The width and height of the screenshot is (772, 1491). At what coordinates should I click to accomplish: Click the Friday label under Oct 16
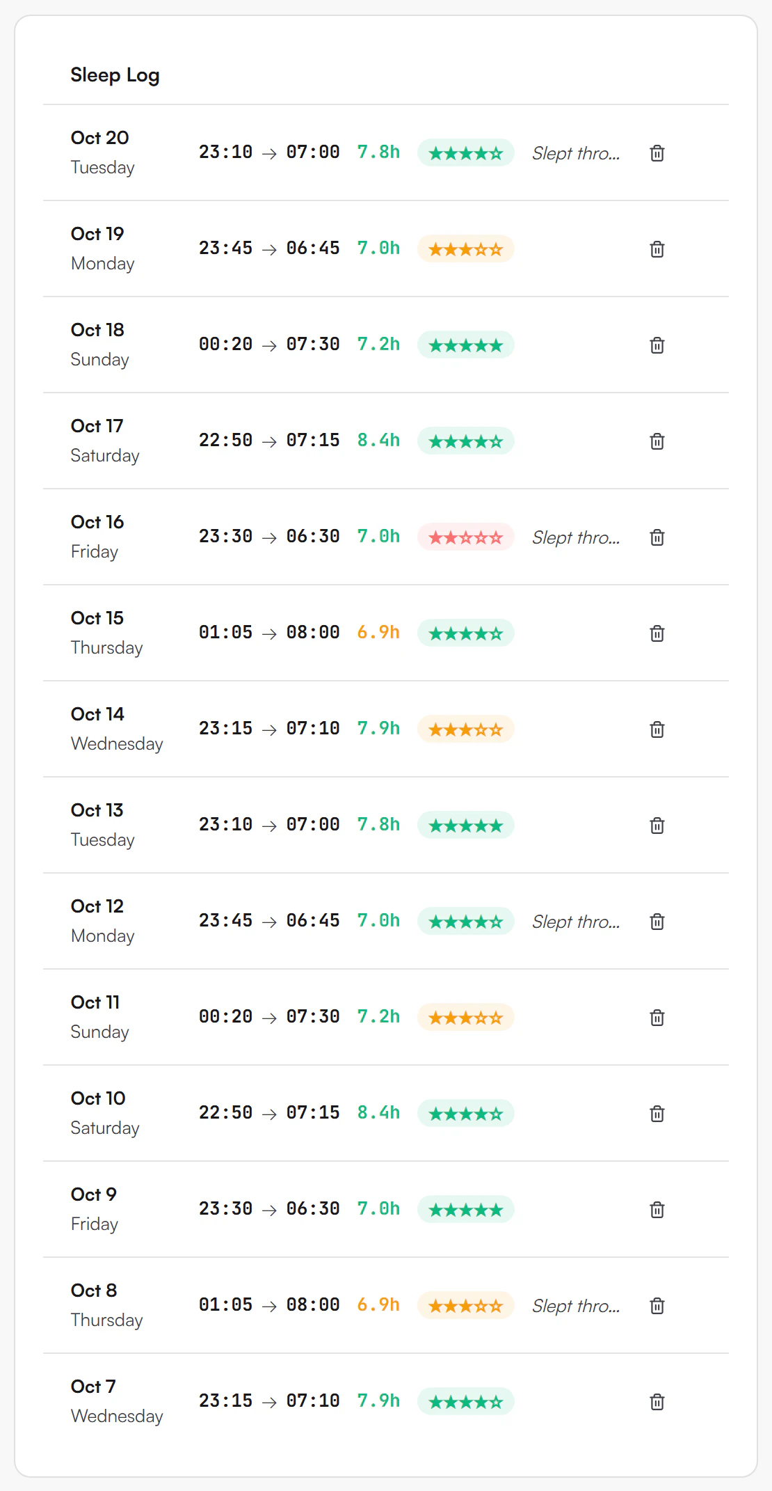pos(95,552)
